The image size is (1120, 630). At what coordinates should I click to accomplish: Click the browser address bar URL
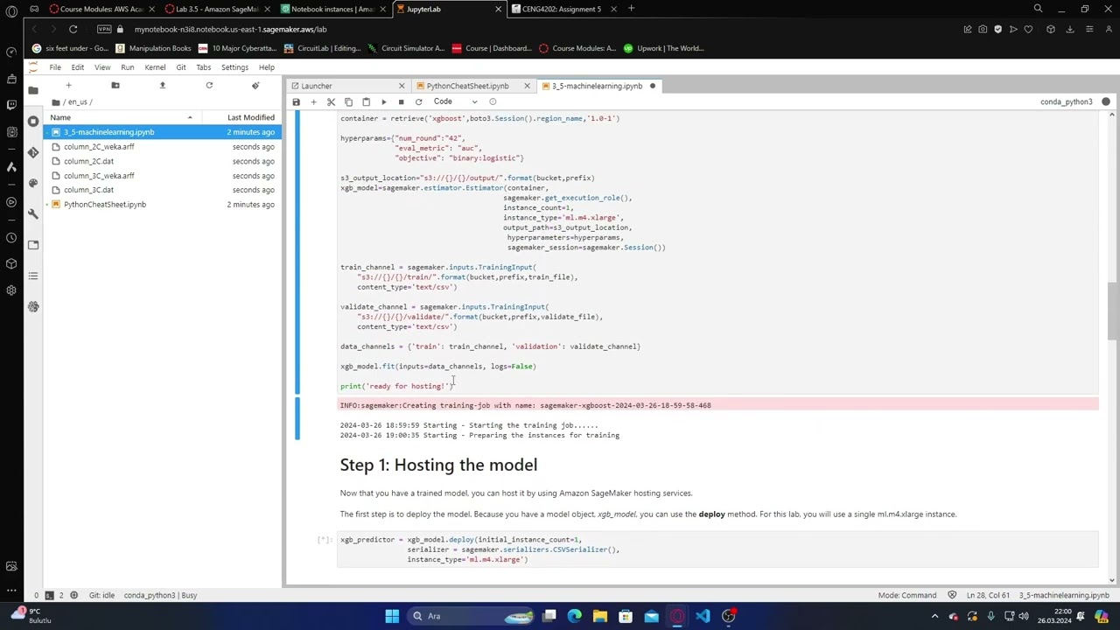point(230,29)
